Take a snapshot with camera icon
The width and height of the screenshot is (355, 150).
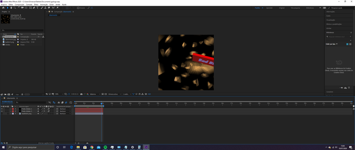[81, 94]
